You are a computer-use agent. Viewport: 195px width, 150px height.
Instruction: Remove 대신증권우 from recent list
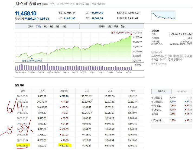click(191, 98)
